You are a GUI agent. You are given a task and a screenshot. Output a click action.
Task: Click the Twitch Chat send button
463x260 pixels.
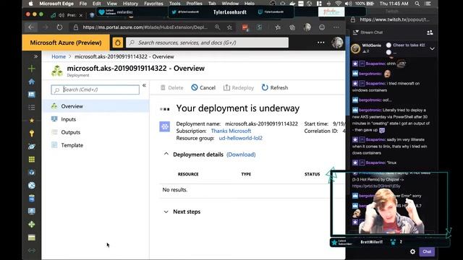coord(427,251)
